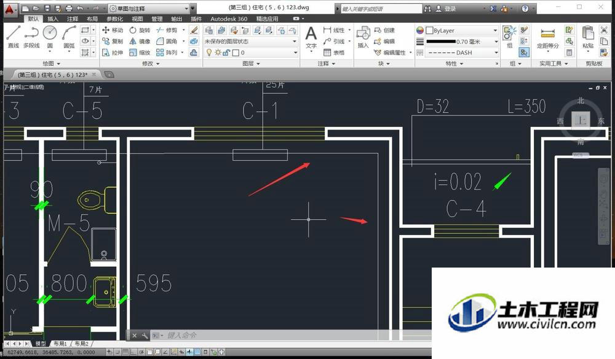
Task: Click the Array (阵列) tool
Action: coord(166,52)
